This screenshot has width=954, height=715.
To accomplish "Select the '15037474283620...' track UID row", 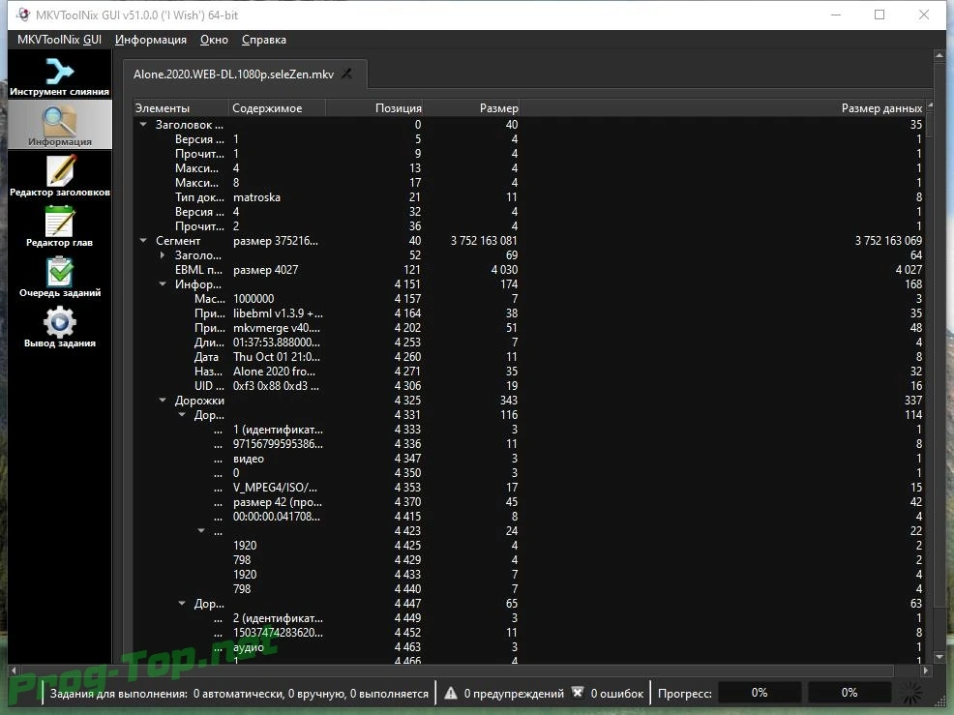I will (x=528, y=633).
